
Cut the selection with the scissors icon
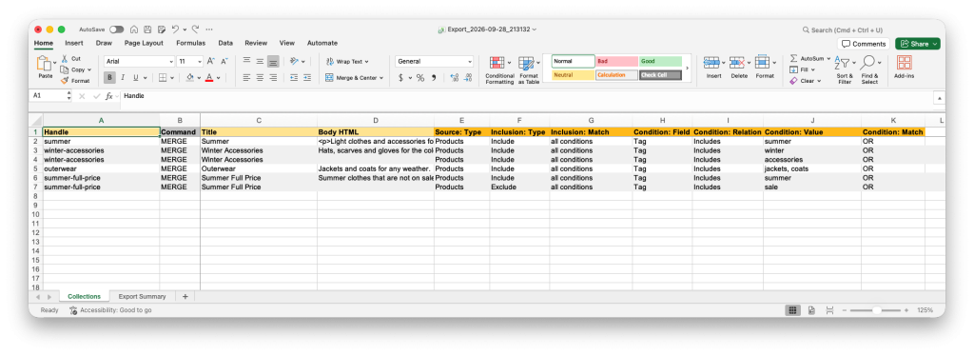tap(66, 58)
